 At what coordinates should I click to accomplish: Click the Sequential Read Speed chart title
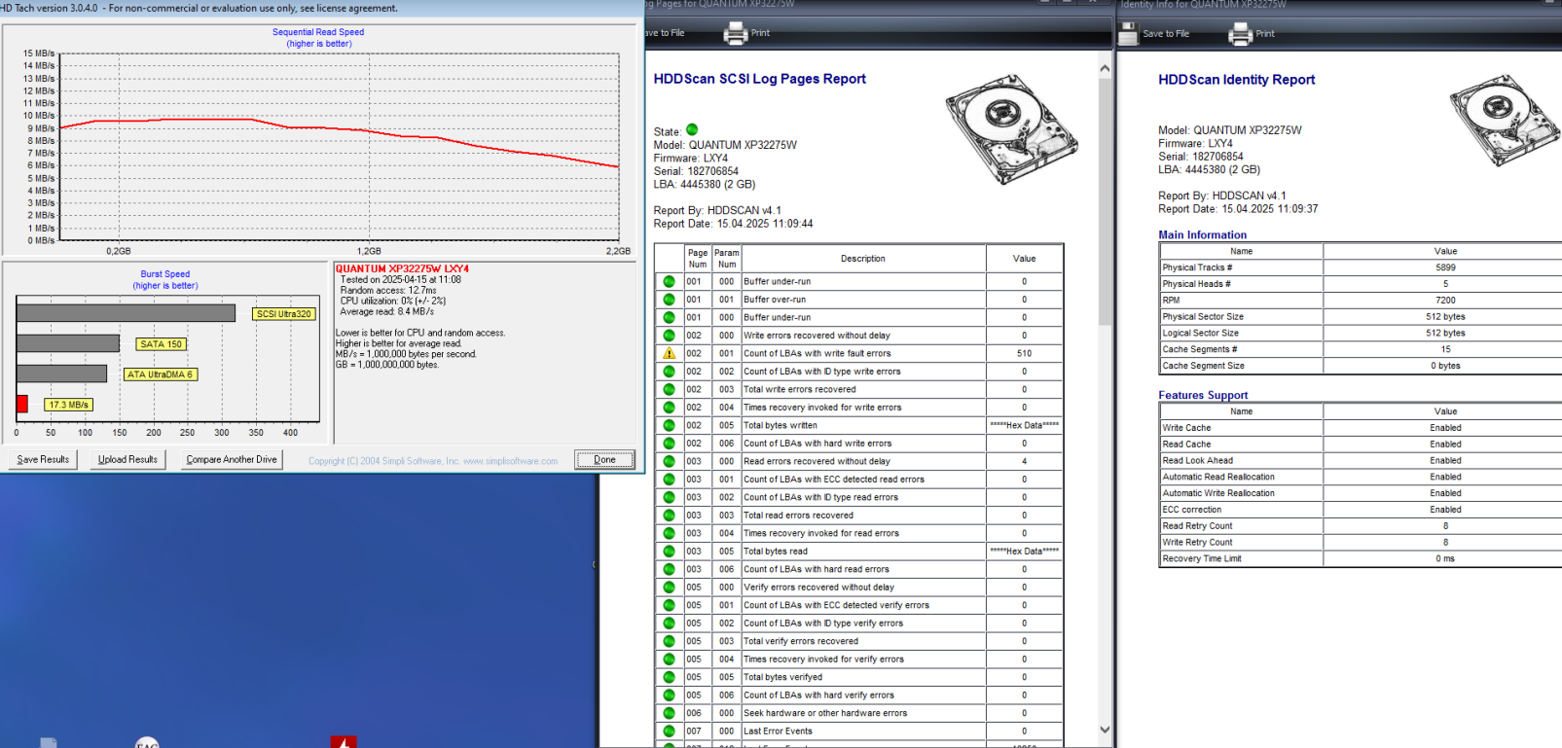coord(318,32)
